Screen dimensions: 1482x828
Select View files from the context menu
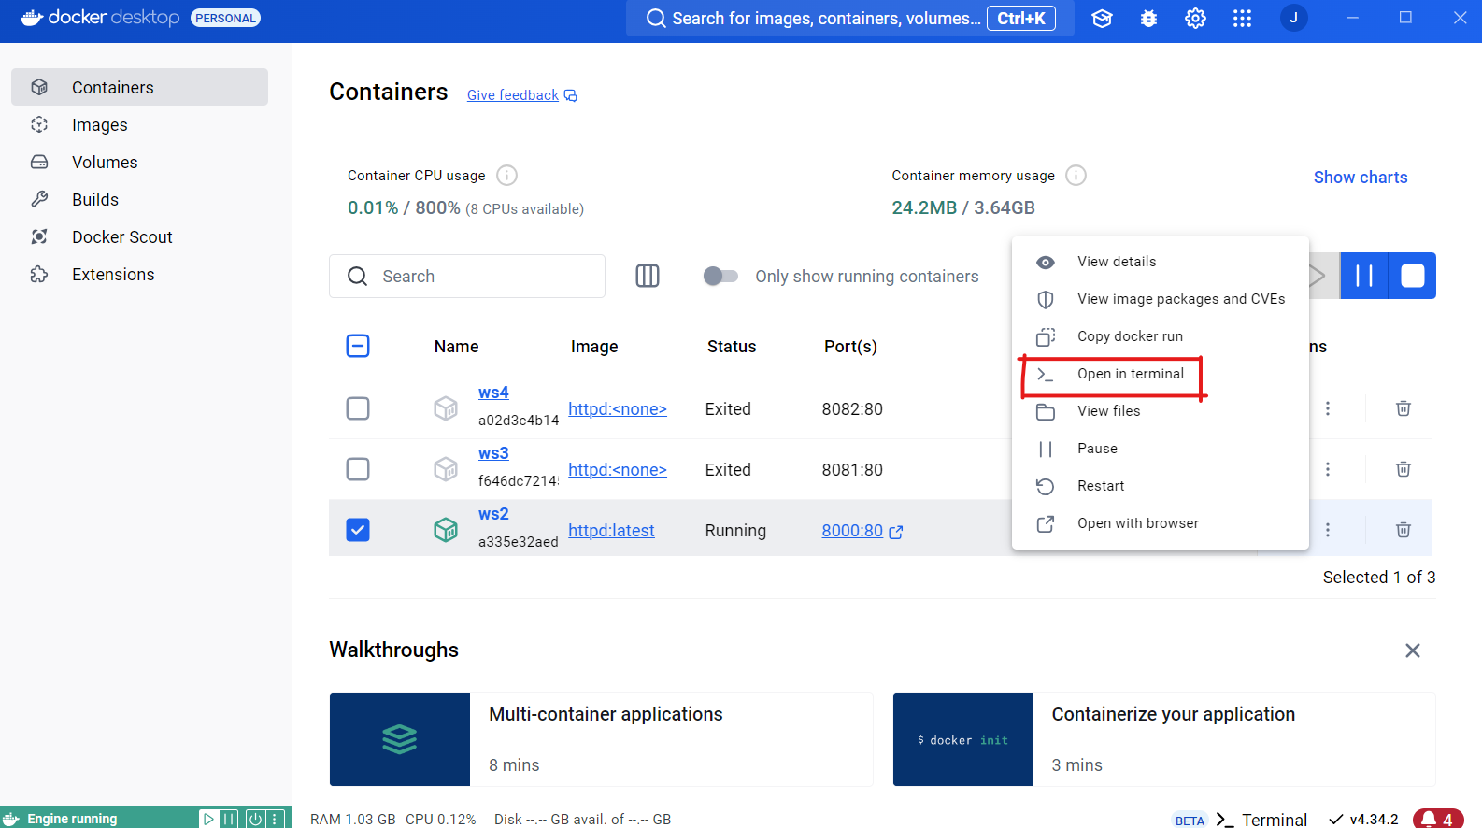tap(1160, 411)
